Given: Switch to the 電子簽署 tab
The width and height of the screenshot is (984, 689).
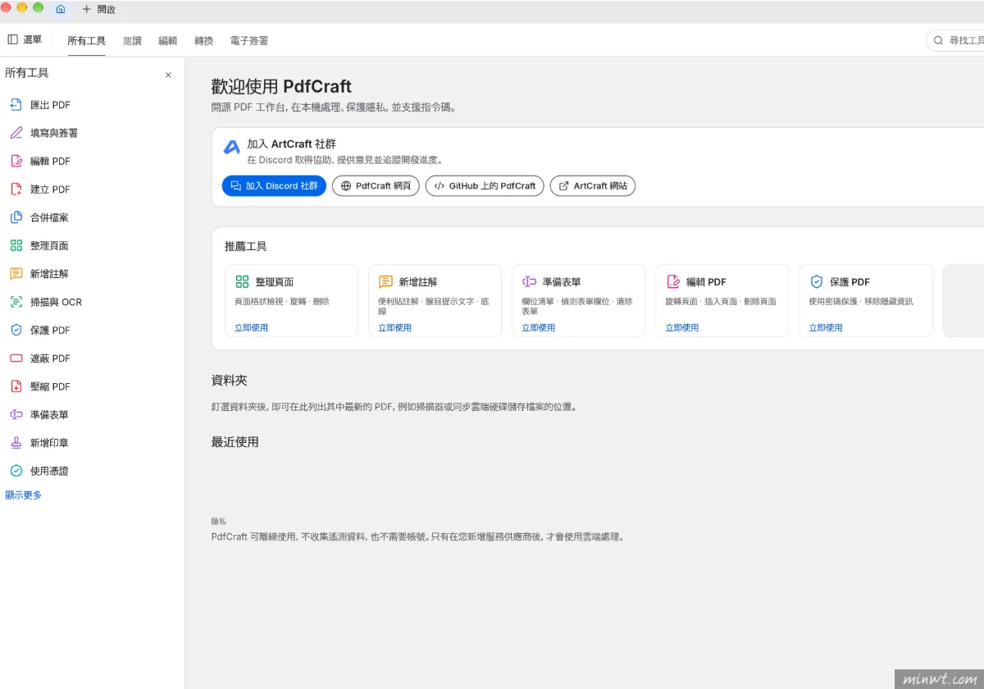Looking at the screenshot, I should point(249,40).
